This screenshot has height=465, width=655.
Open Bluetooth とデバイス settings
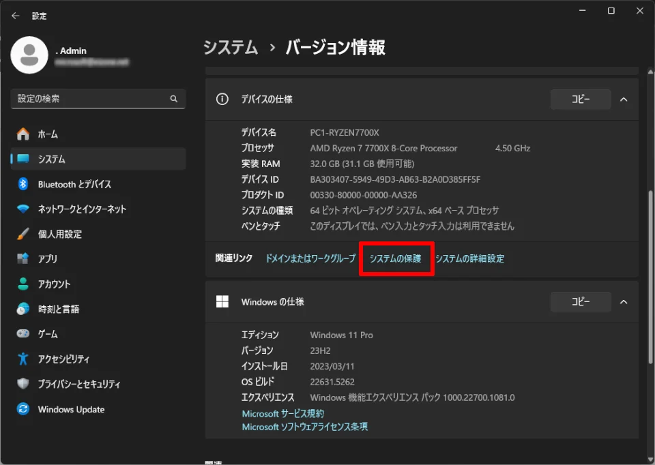pyautogui.click(x=98, y=183)
